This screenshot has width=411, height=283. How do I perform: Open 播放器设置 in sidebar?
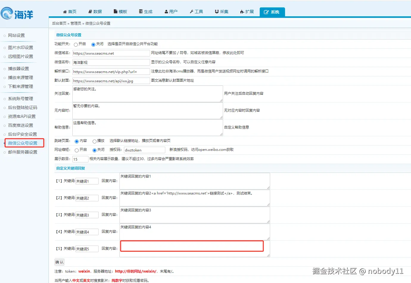coord(18,69)
